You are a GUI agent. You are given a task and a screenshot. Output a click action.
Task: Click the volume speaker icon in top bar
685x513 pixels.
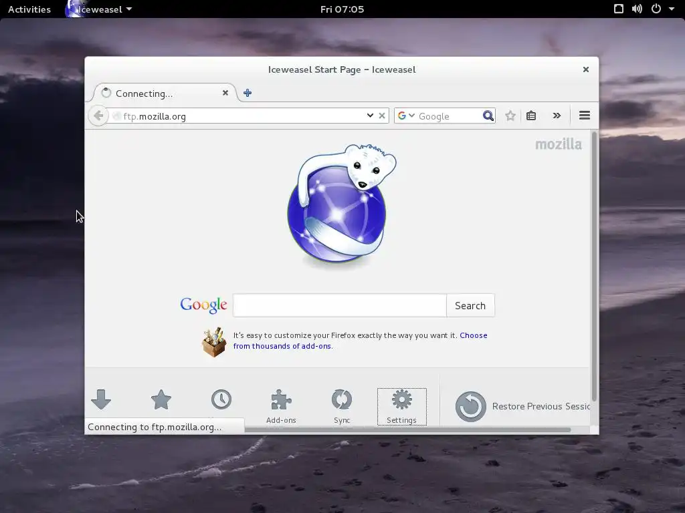click(637, 9)
